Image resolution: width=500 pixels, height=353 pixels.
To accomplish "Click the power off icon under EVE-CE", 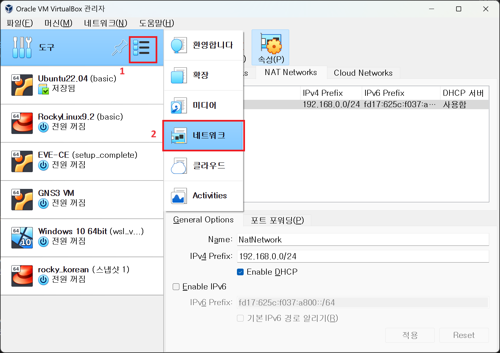I will (44, 165).
